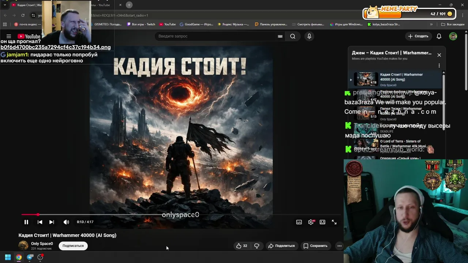The height and width of the screenshot is (263, 468).
Task: Mute the video volume
Action: coord(66,222)
